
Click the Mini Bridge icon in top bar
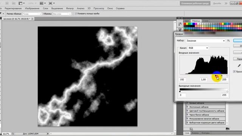(x=14, y=3)
